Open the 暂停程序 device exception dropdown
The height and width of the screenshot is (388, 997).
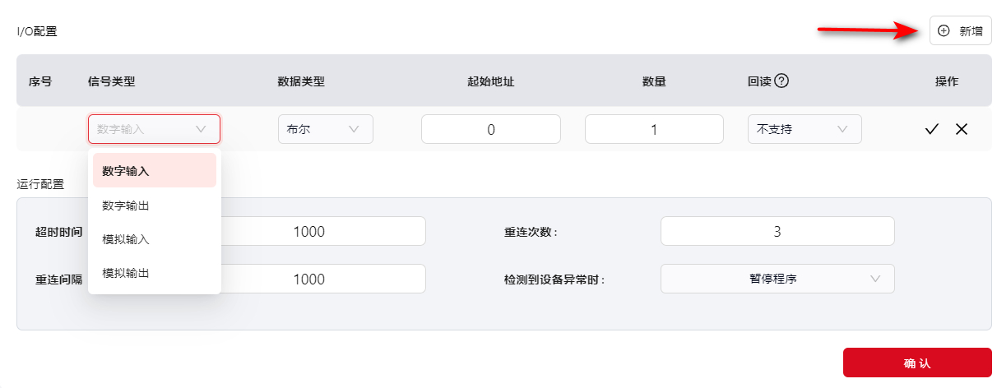pyautogui.click(x=777, y=279)
